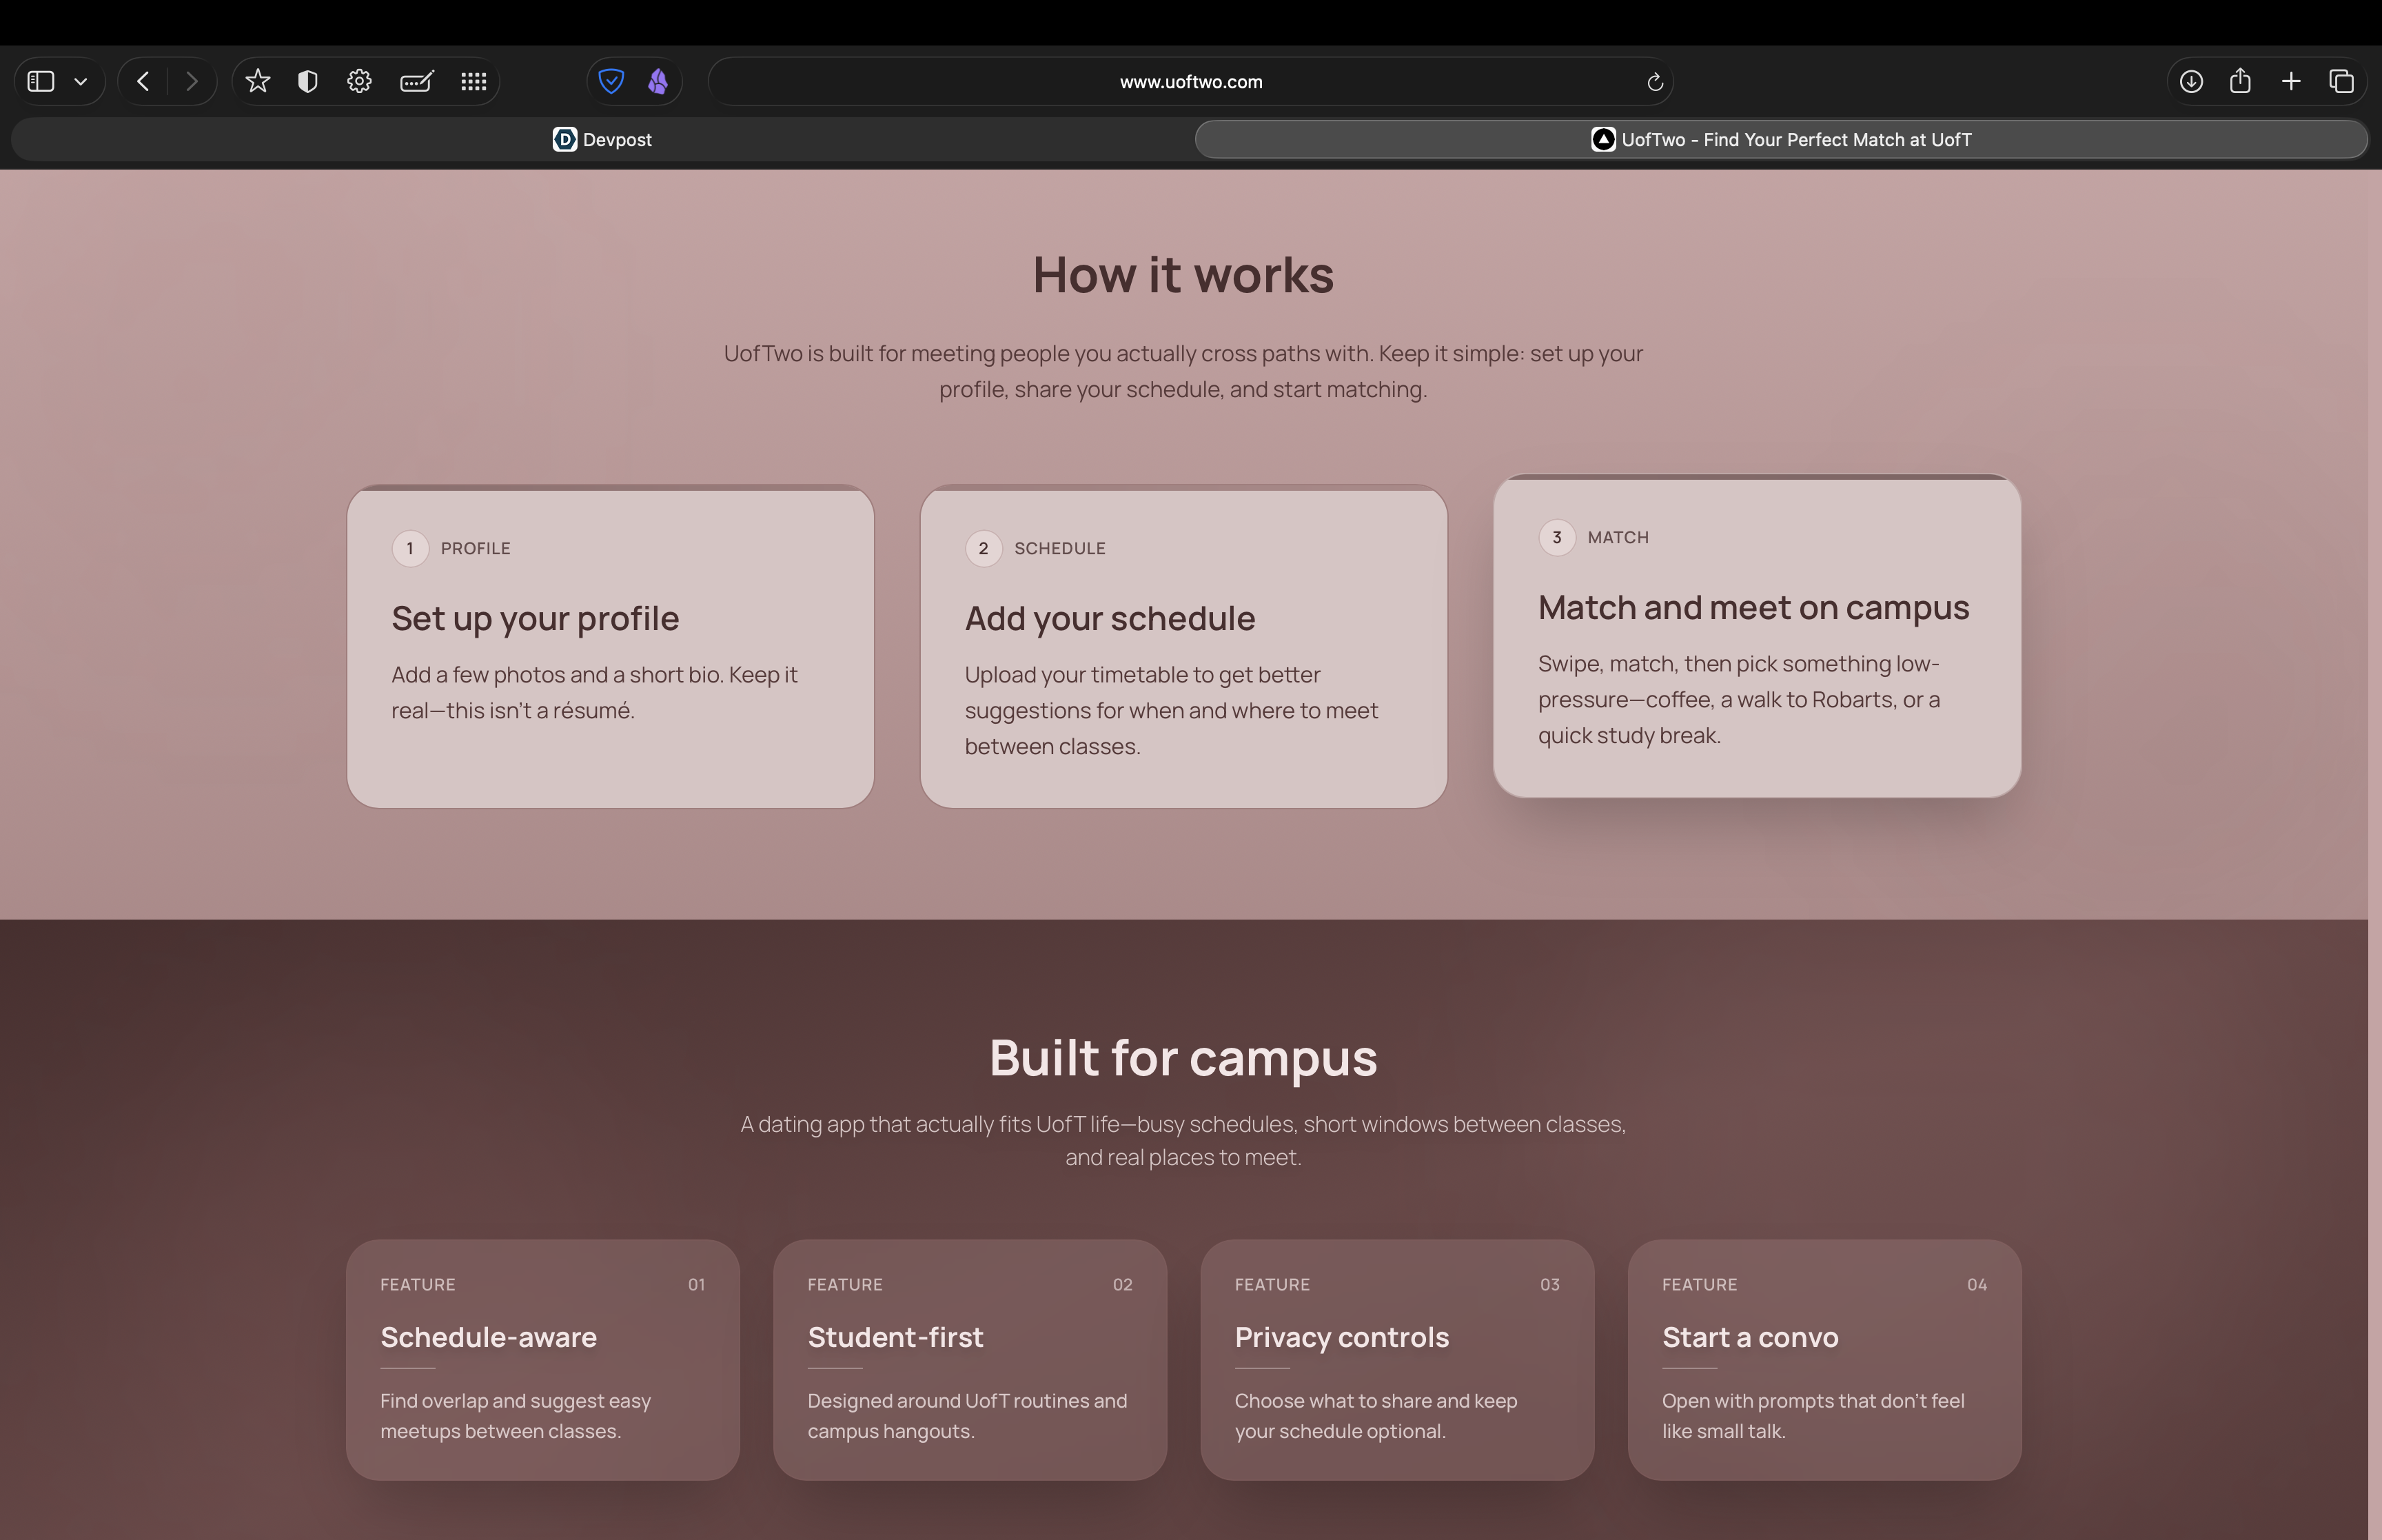
Task: Click the bookmark star icon
Action: tap(258, 82)
